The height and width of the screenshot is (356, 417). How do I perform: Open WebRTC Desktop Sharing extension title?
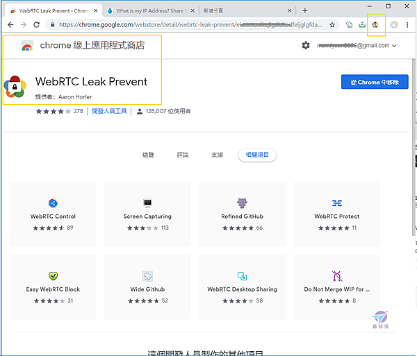tap(242, 289)
